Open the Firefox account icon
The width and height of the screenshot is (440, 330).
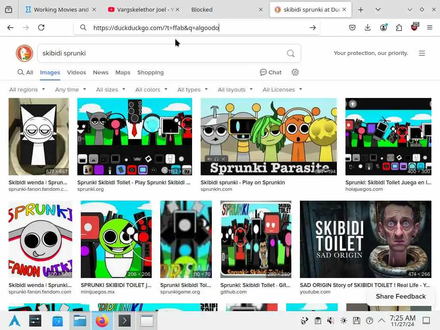click(383, 27)
